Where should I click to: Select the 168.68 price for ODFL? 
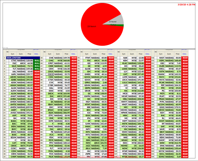tap(178, 61)
